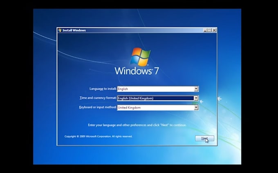This screenshot has height=173, width=278.
Task: Click the Keyboard or input method label
Action: click(x=98, y=107)
